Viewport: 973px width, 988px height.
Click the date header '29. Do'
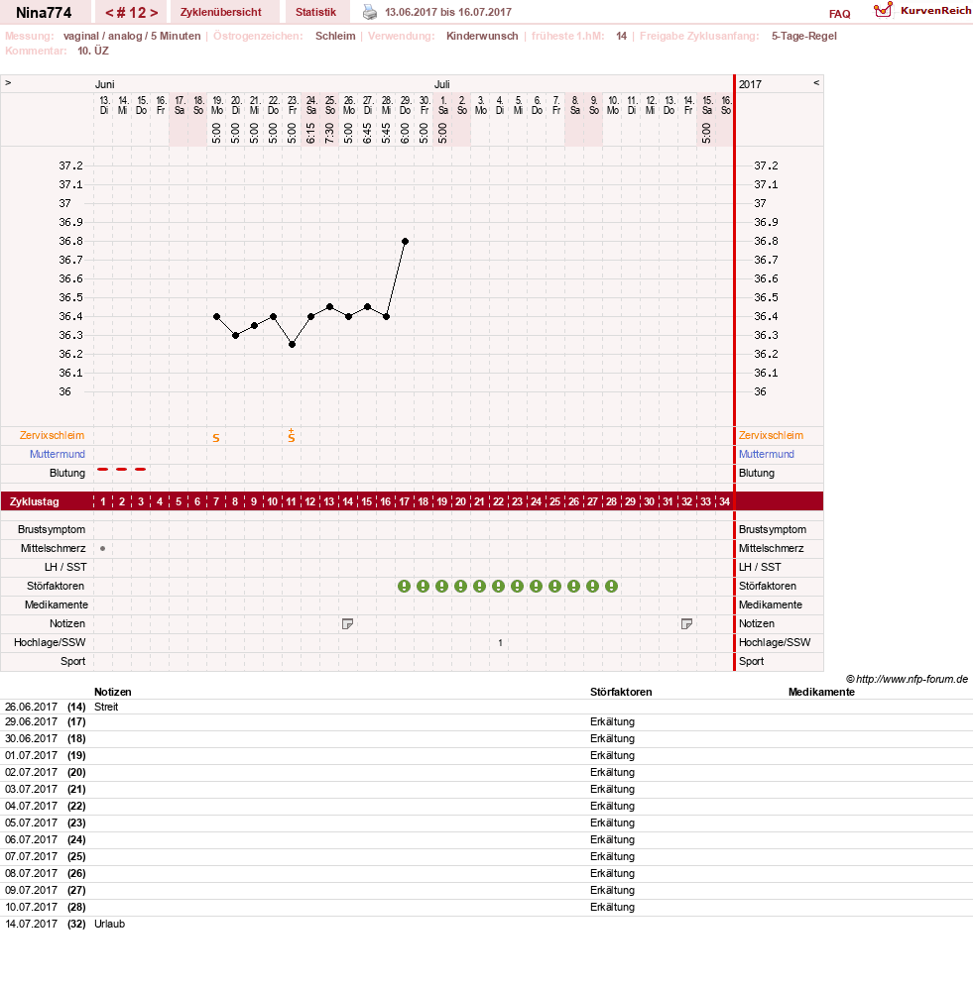[405, 105]
